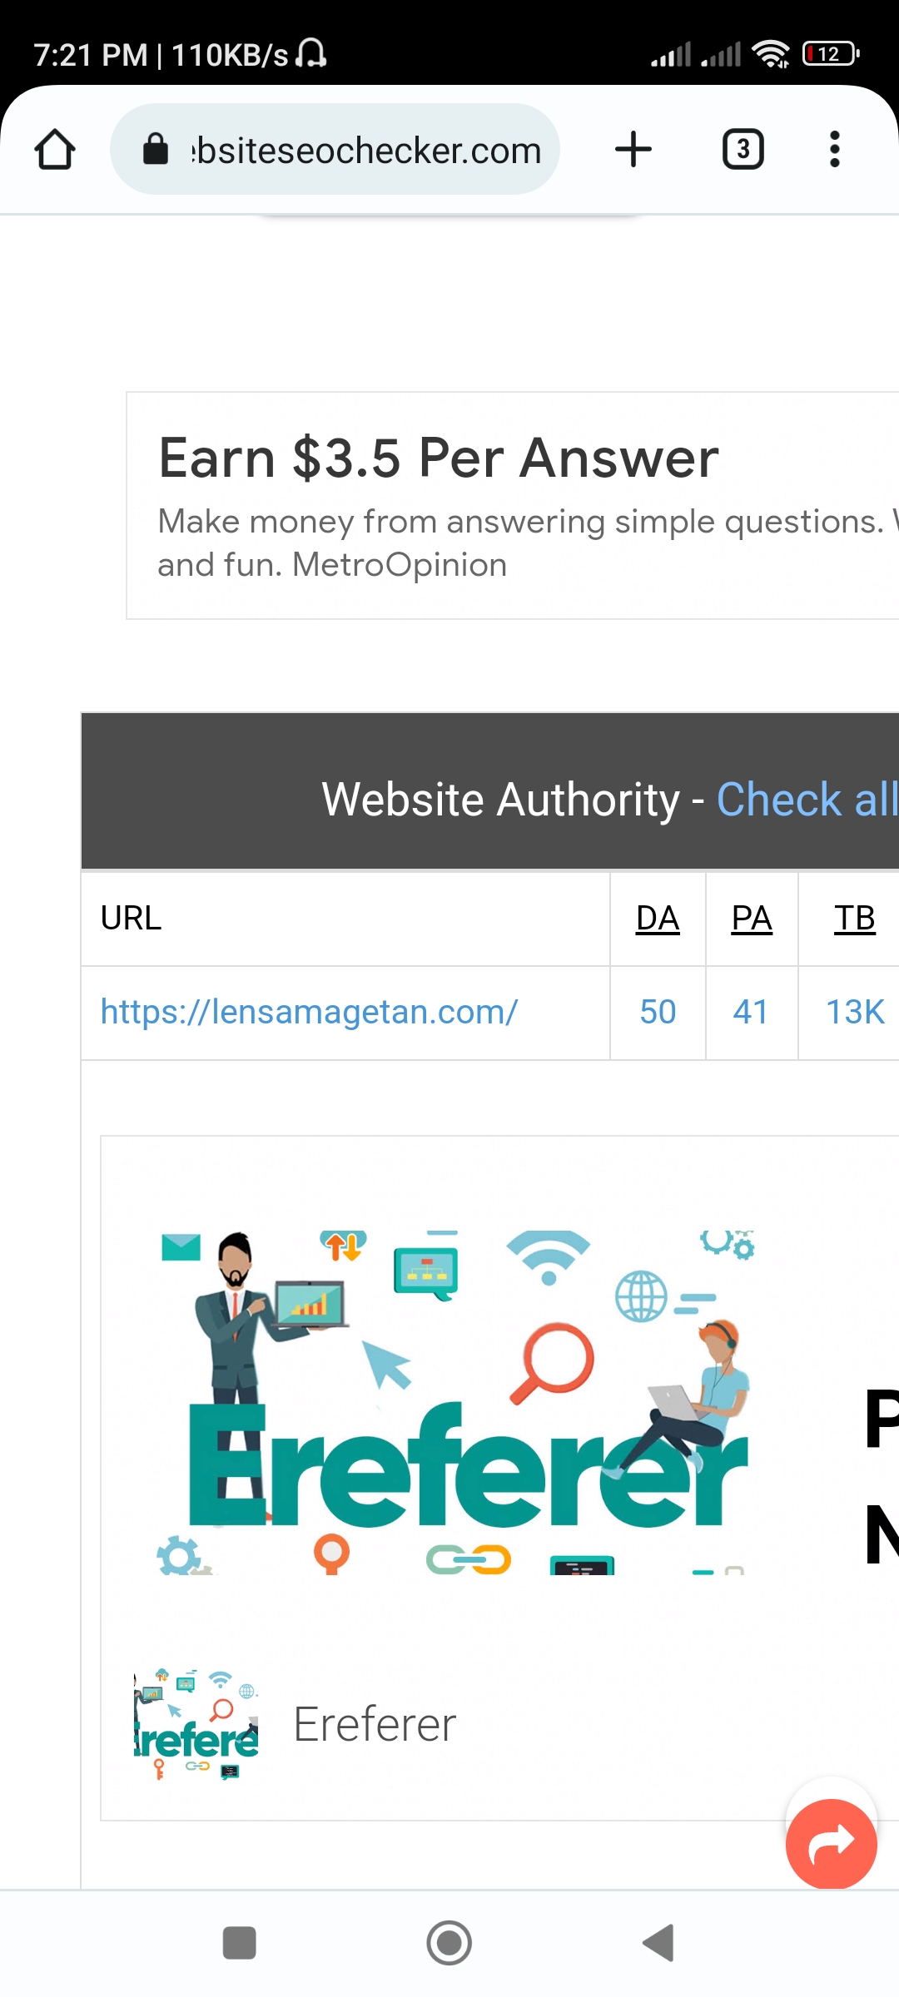Click the DA column header
Screen dimensions: 899x1997
click(658, 919)
